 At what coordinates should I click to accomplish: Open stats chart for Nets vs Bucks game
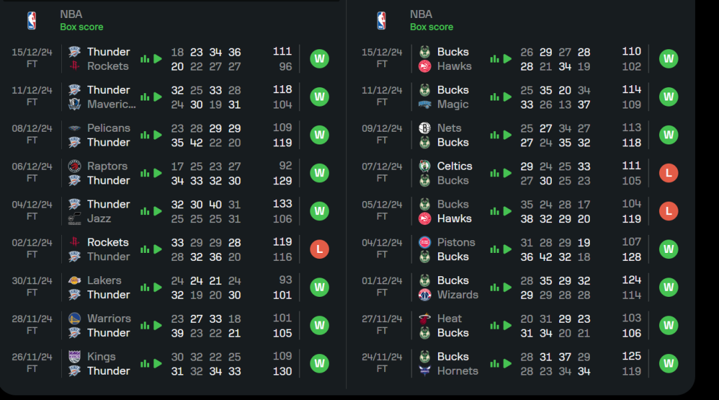point(495,135)
